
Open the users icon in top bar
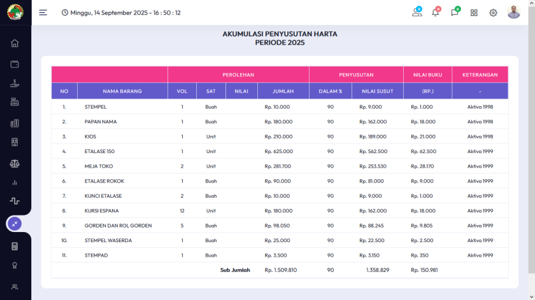[x=417, y=13]
